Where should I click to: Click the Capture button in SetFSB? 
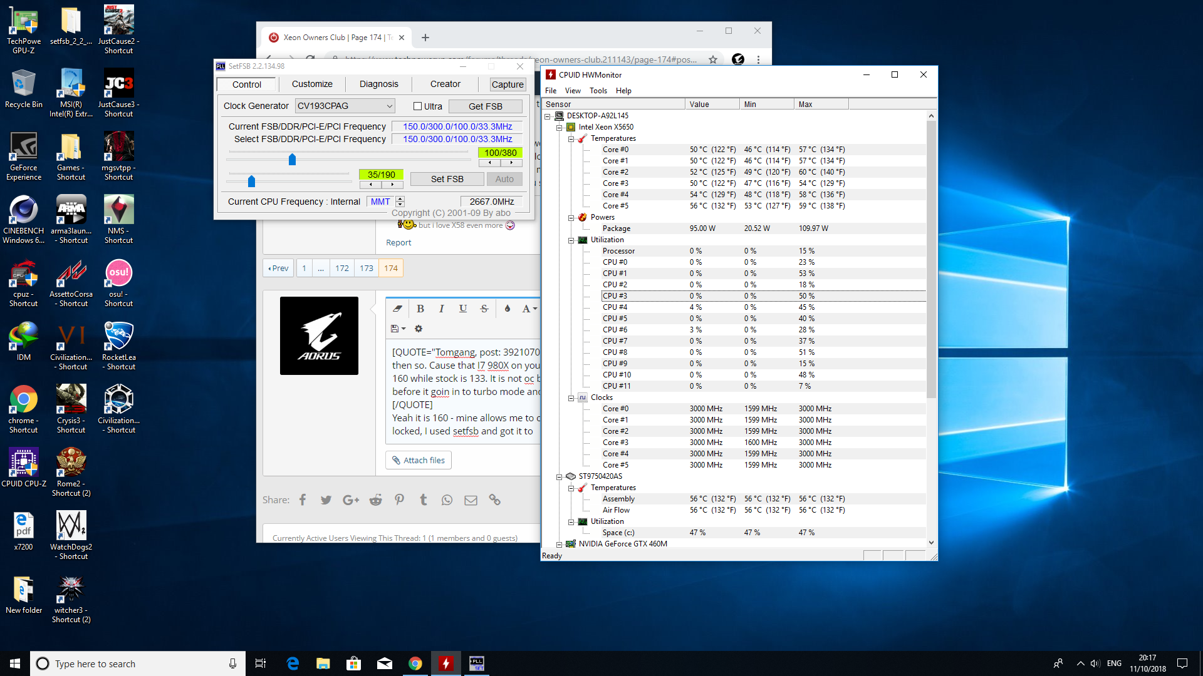(x=508, y=84)
